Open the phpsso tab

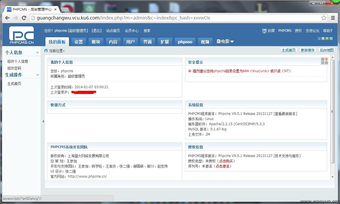pyautogui.click(x=185, y=42)
